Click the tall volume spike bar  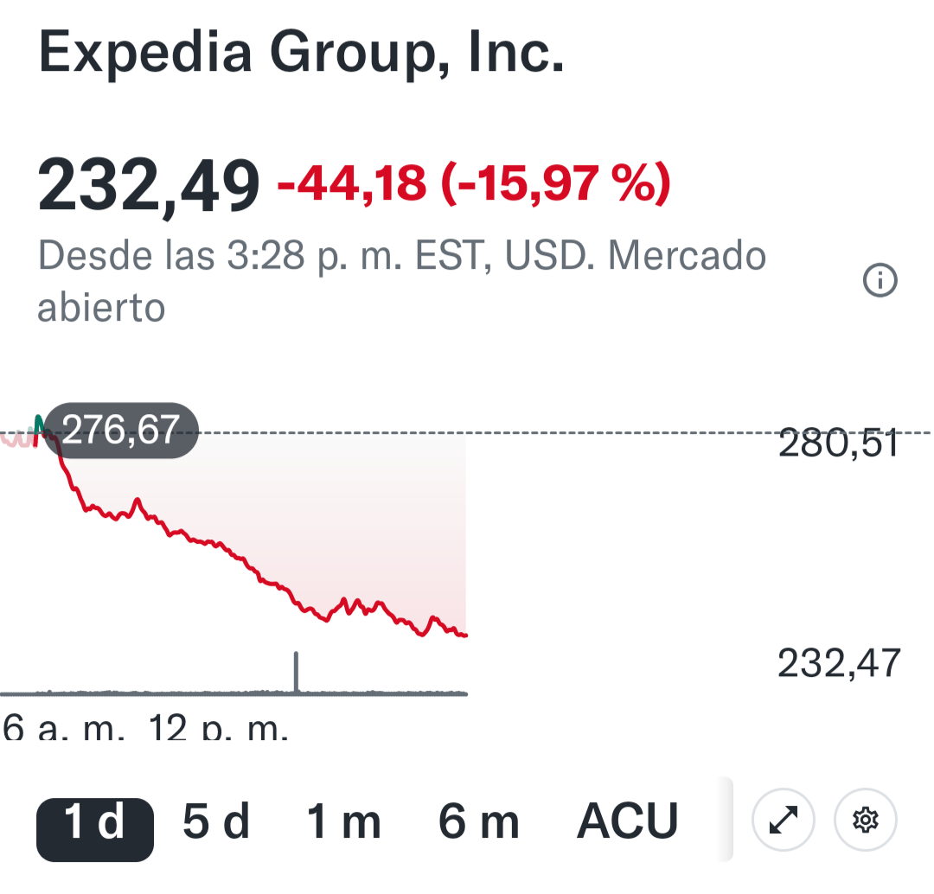[297, 671]
